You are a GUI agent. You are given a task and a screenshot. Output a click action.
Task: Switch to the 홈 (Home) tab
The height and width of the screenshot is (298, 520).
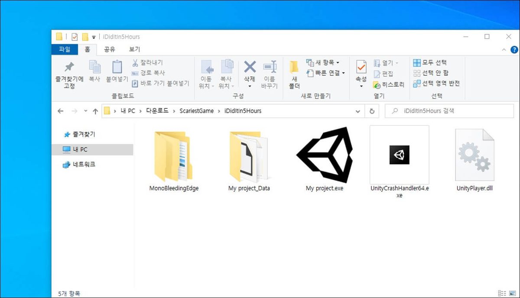[x=87, y=49]
